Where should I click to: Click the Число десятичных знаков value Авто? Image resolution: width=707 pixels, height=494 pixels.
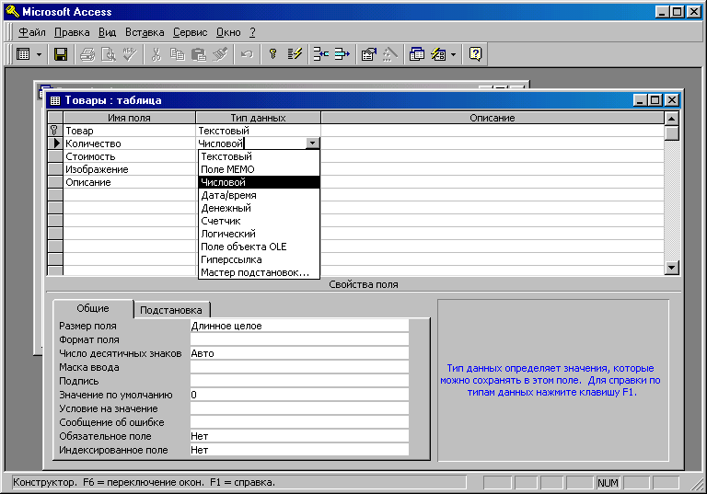click(x=299, y=353)
